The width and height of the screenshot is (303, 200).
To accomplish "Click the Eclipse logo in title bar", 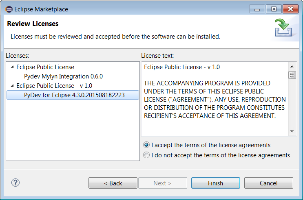I will pos(9,9).
